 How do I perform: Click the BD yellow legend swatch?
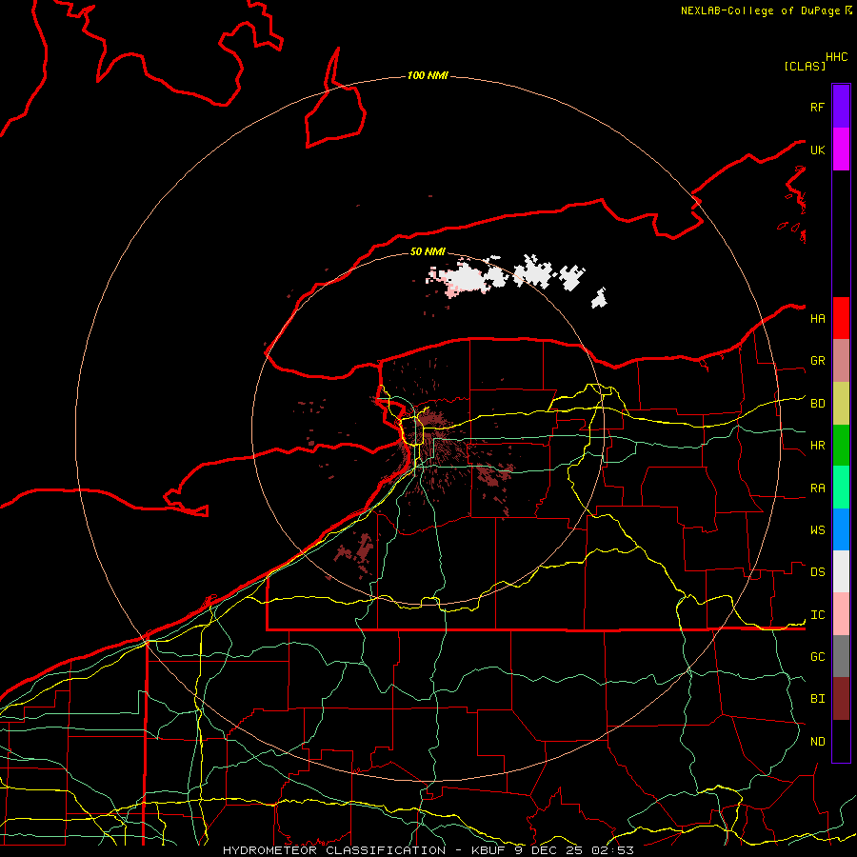841,404
